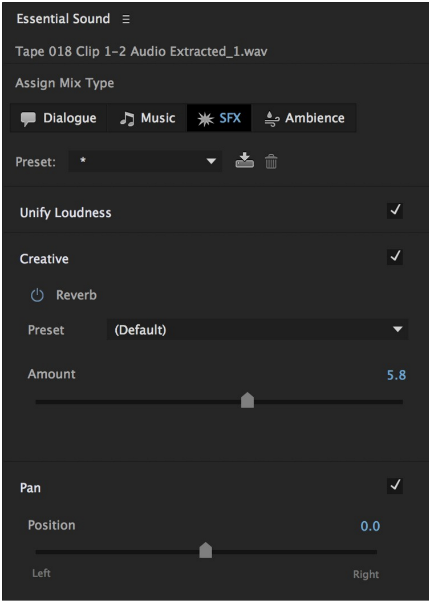This screenshot has width=430, height=604.
Task: Click the Dialogue speech bubble icon
Action: [x=28, y=118]
